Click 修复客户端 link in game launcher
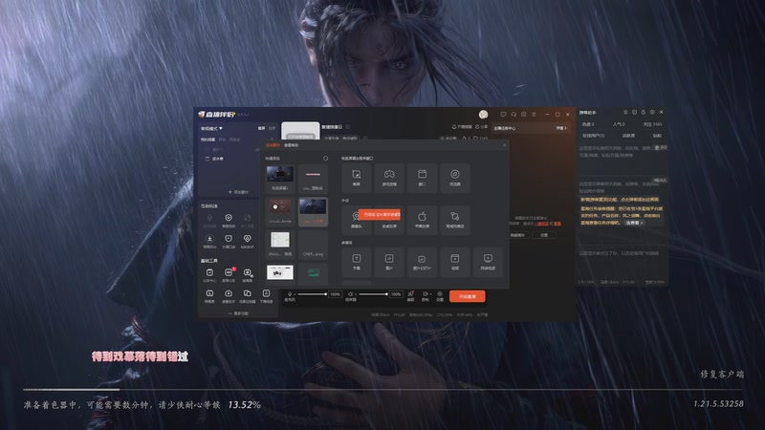This screenshot has height=430, width=765. point(722,374)
